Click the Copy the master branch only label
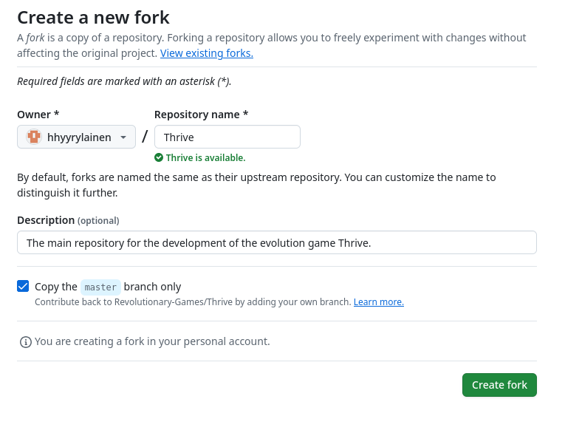This screenshot has height=433, width=565. [108, 287]
